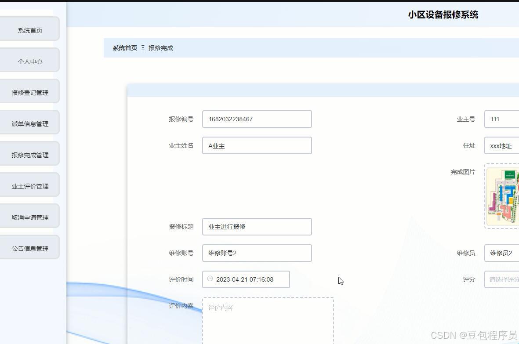This screenshot has height=344, width=519.
Task: Open 报修完成管理 in the sidebar
Action: (x=29, y=153)
